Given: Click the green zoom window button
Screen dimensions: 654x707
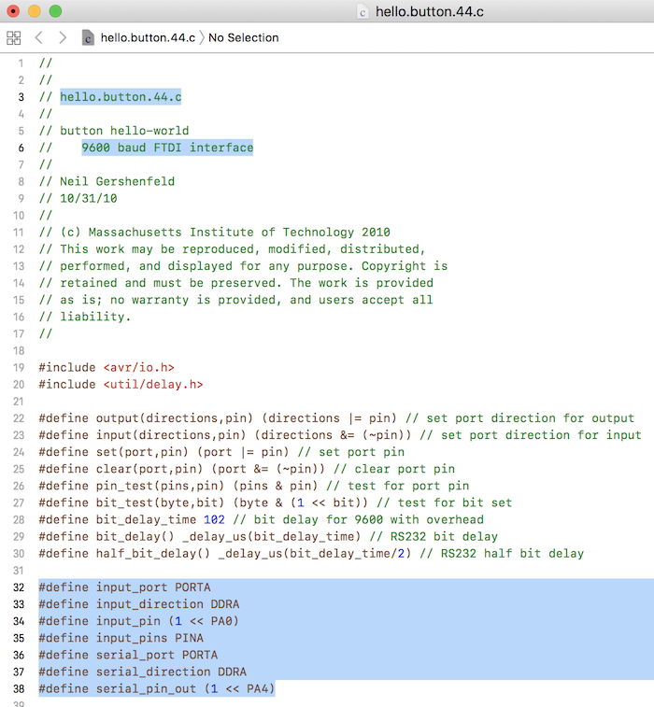Looking at the screenshot, I should click(x=55, y=11).
